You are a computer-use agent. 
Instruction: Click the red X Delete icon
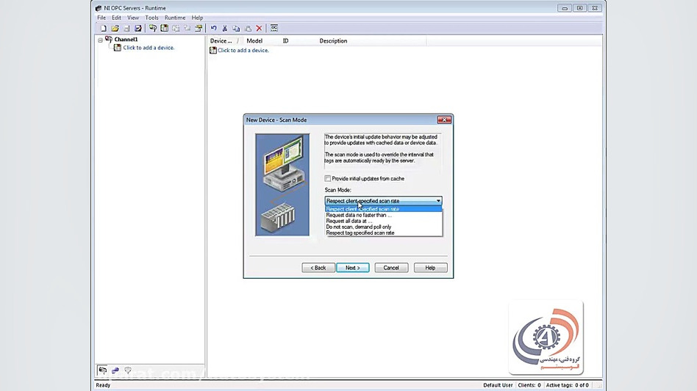(259, 29)
